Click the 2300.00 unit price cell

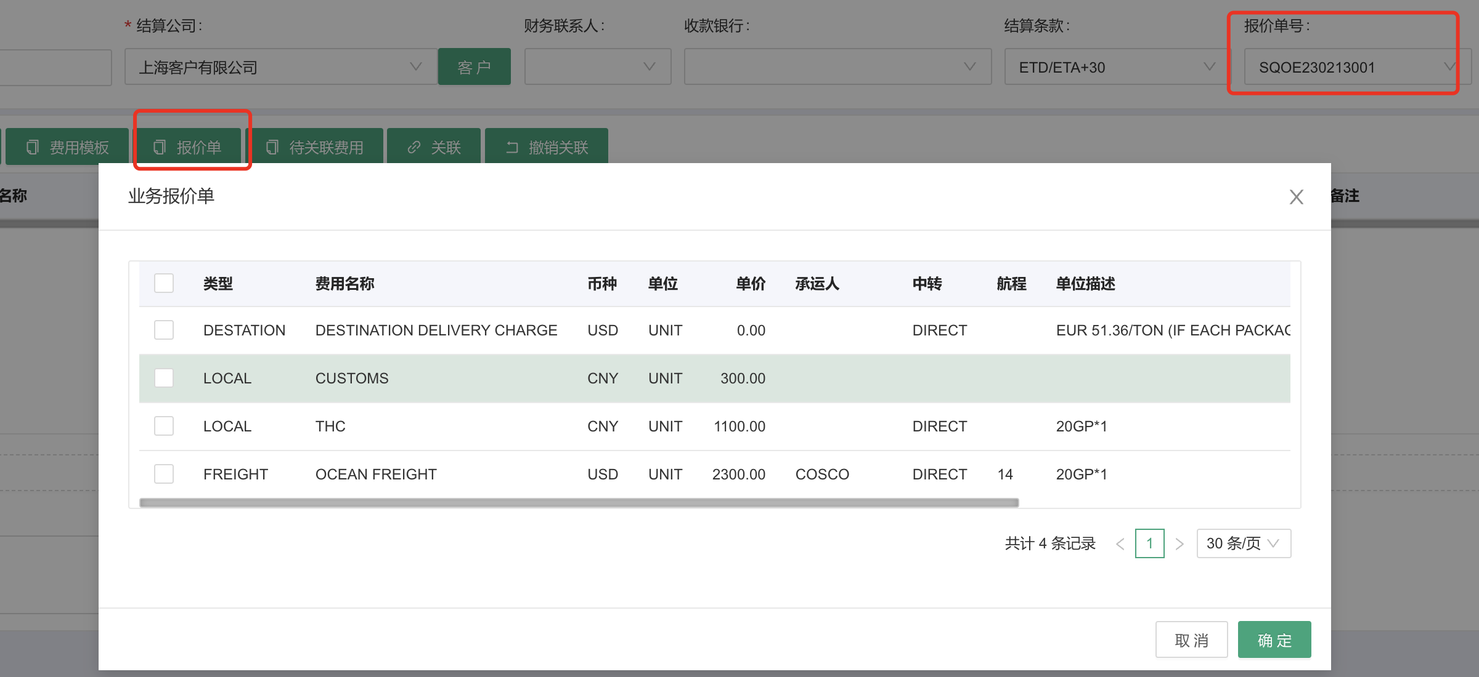point(739,475)
